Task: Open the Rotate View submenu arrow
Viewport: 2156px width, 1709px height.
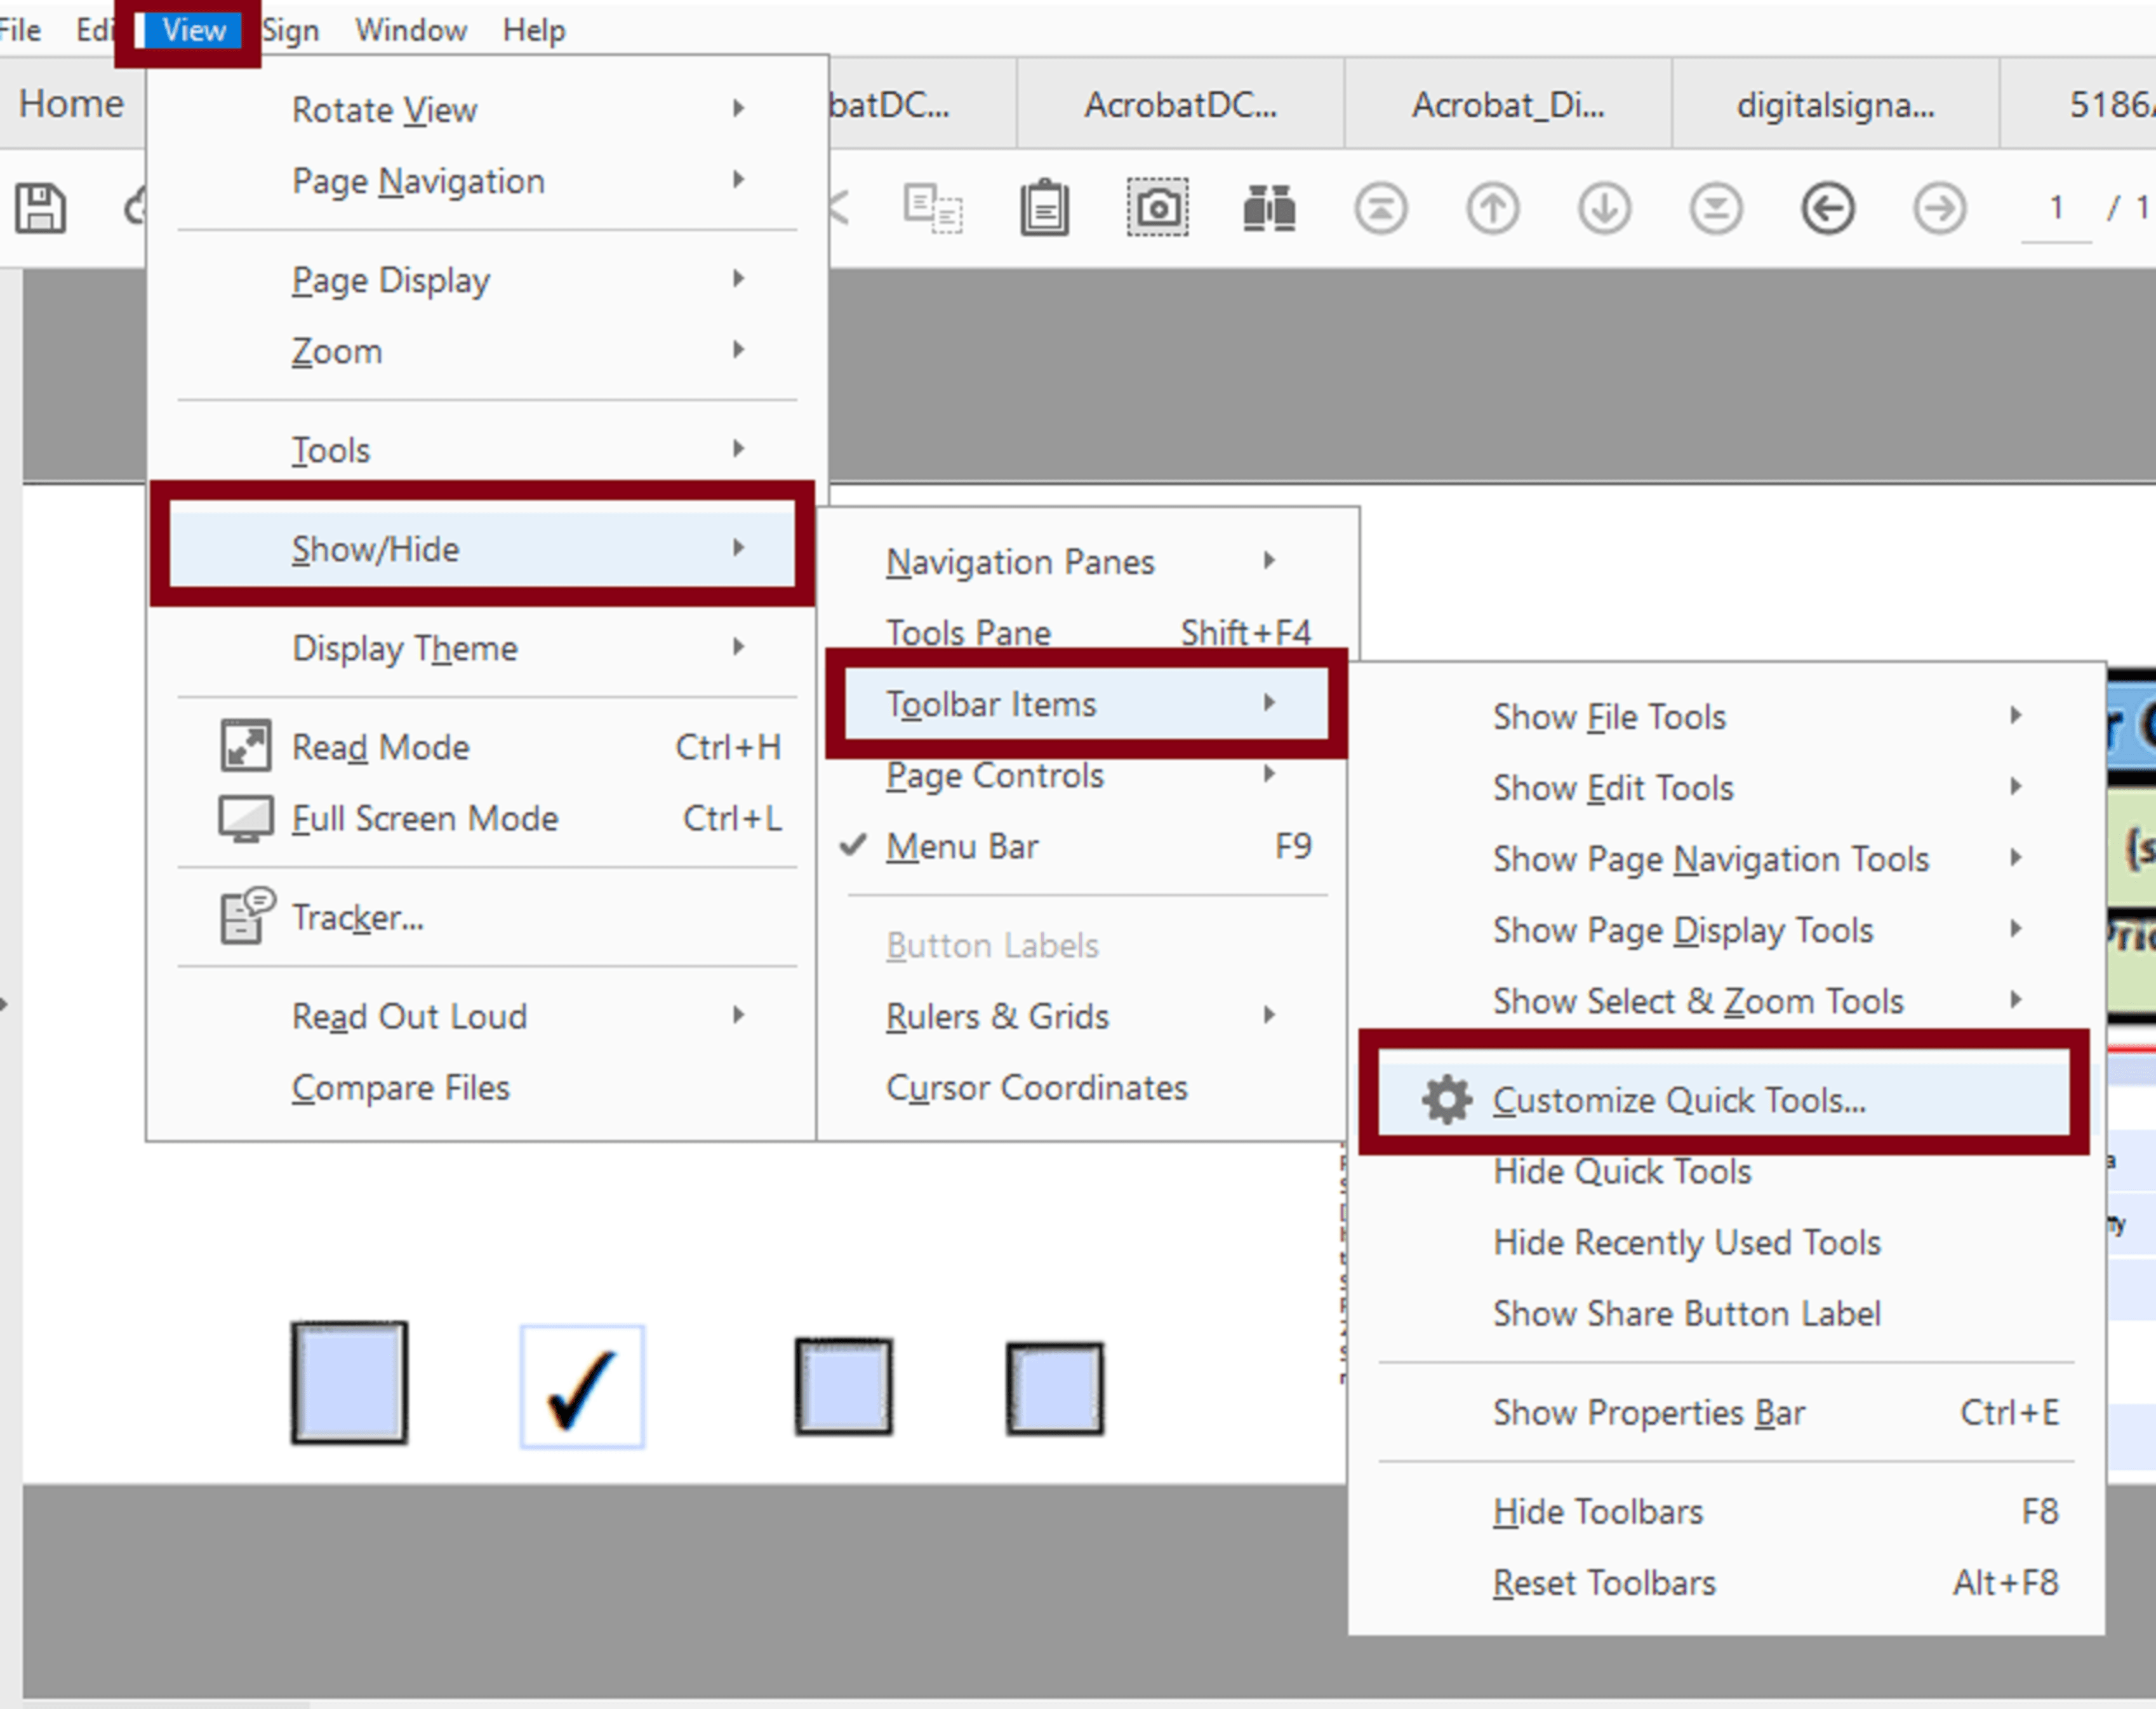Action: pos(739,108)
